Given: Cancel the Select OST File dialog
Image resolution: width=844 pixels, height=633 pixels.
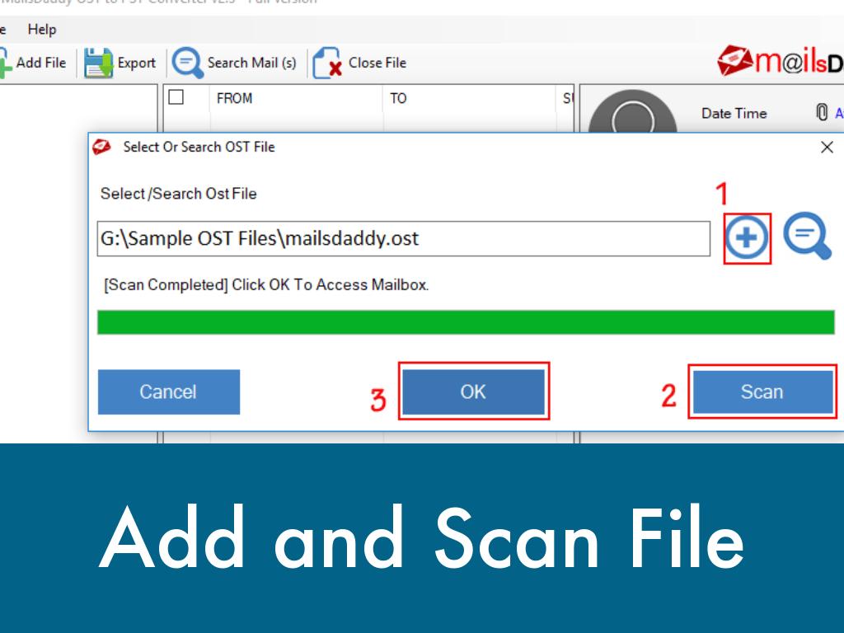Looking at the screenshot, I should point(168,392).
